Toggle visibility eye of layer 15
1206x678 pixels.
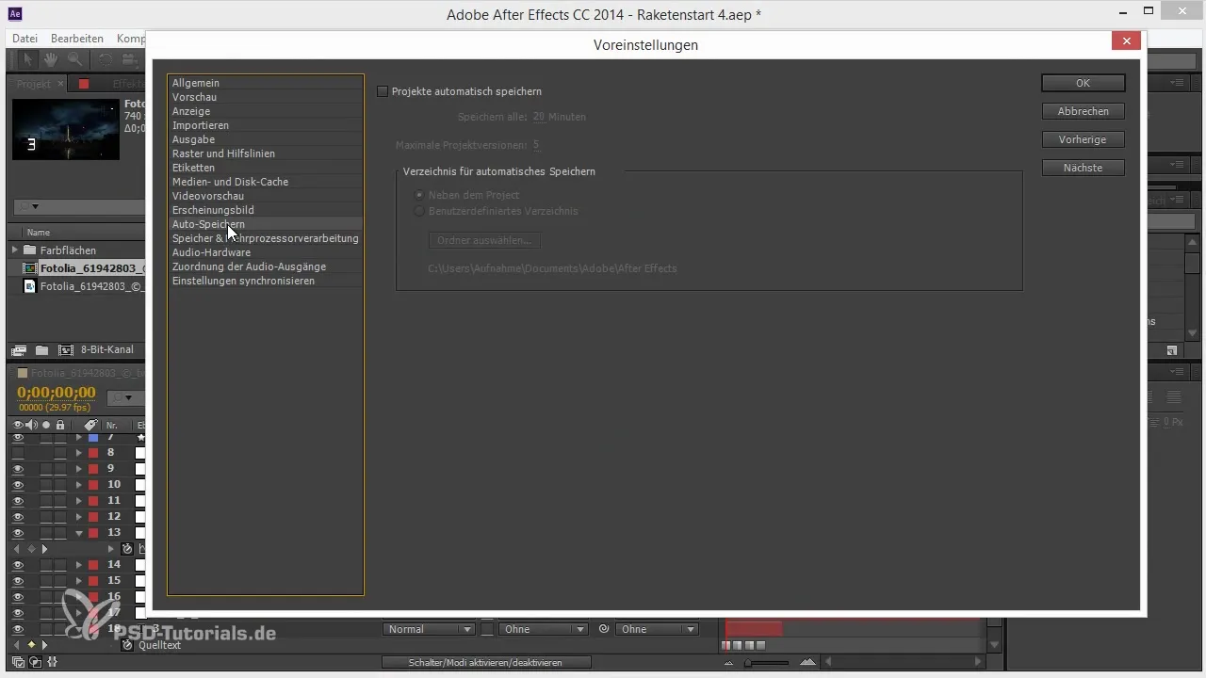click(x=18, y=580)
